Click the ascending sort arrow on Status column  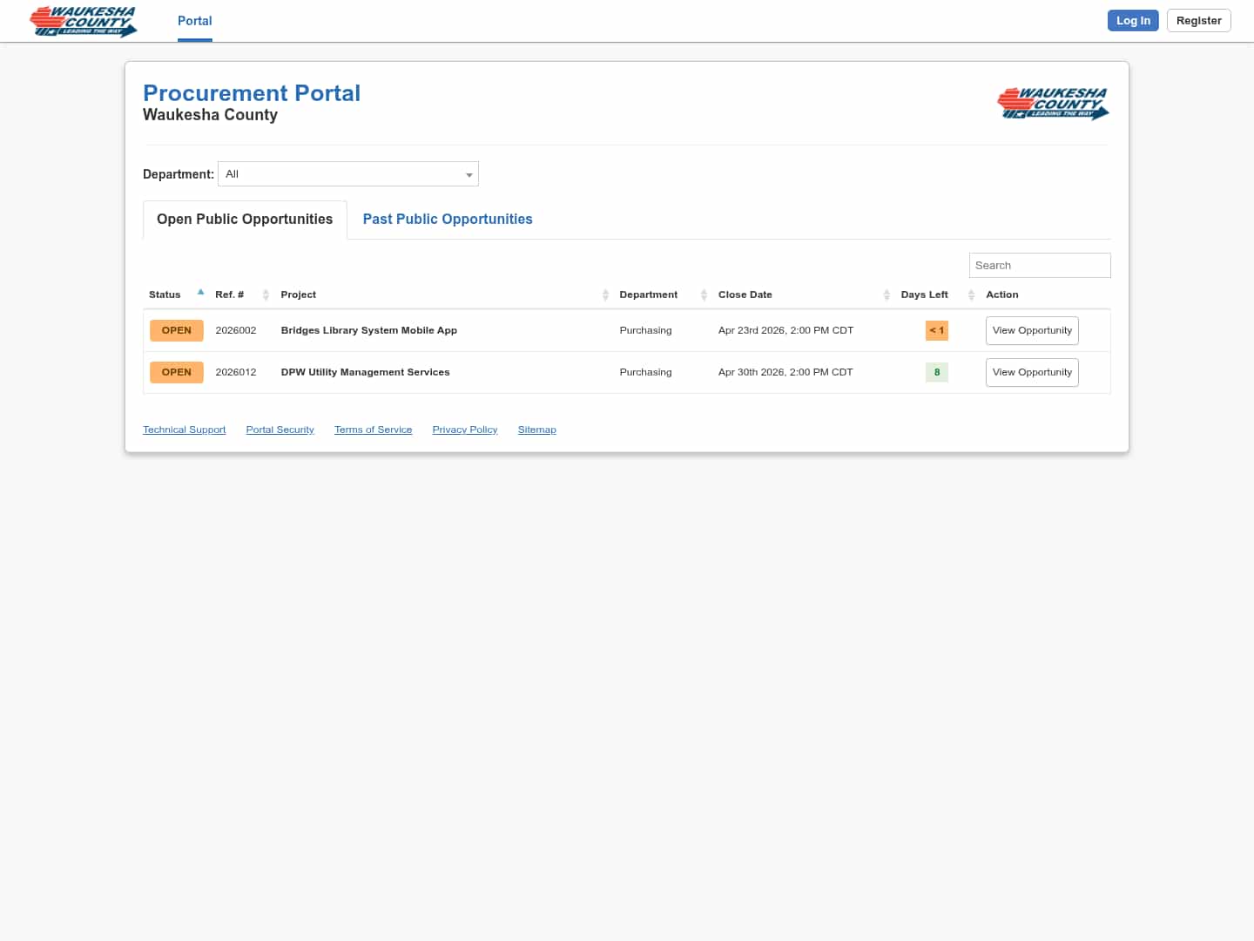200,291
